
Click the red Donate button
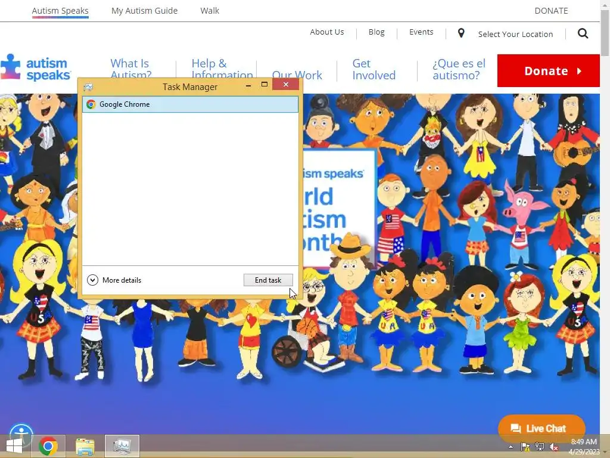pos(548,71)
